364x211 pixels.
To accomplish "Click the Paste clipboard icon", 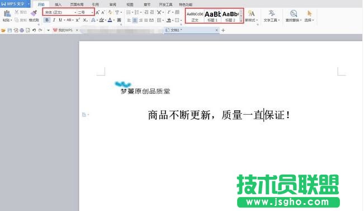I will pos(7,13).
